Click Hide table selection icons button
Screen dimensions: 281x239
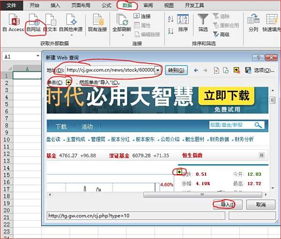coord(237,70)
